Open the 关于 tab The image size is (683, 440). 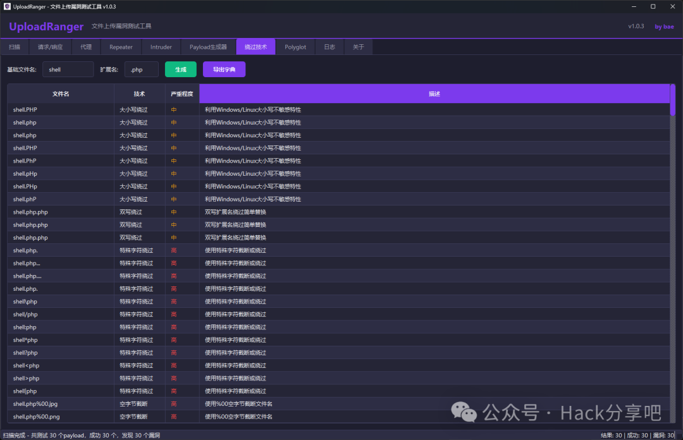pyautogui.click(x=358, y=47)
